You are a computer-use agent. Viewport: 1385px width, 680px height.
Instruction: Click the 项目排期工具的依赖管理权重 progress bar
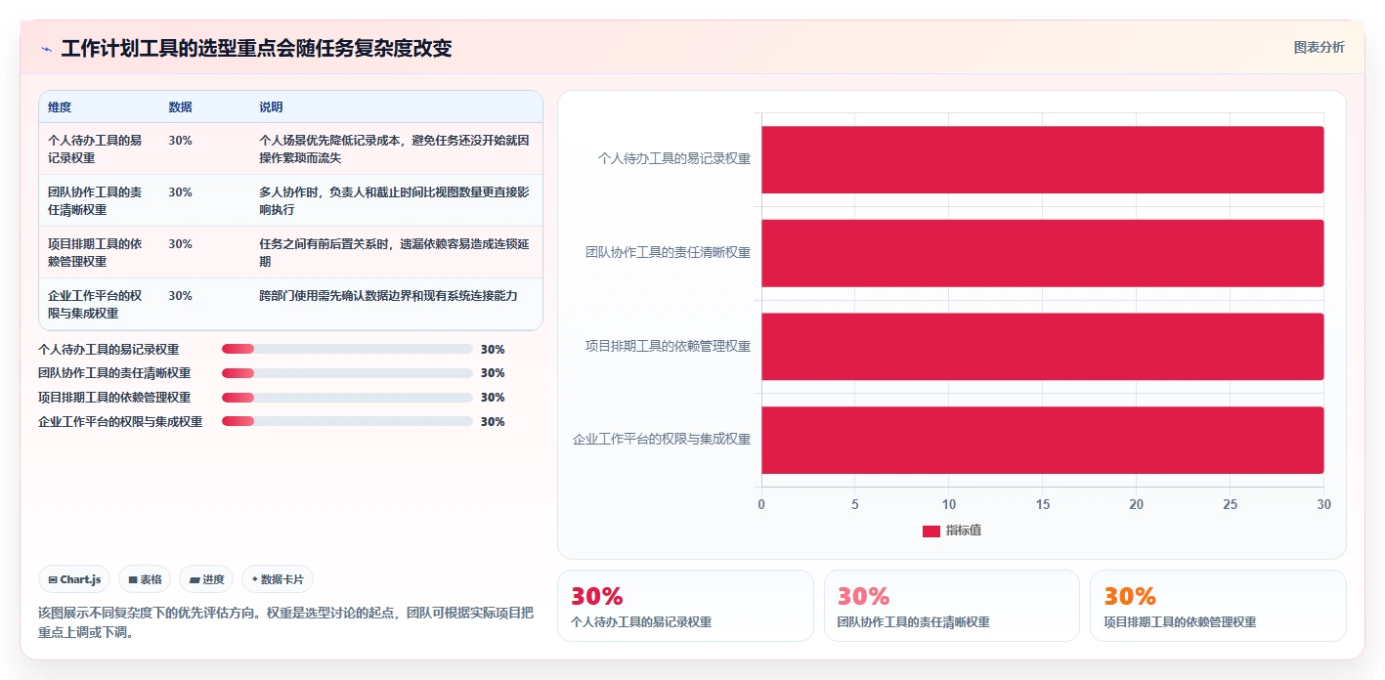(347, 398)
